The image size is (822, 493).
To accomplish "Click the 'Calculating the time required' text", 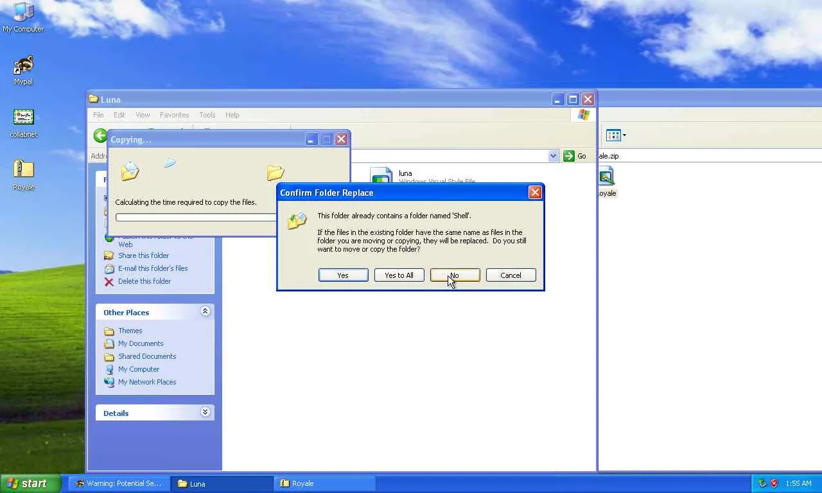I will click(x=186, y=202).
